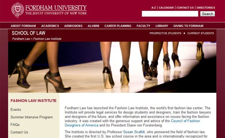Go to Directories in top header
This screenshot has height=138, width=225.
tap(206, 8)
